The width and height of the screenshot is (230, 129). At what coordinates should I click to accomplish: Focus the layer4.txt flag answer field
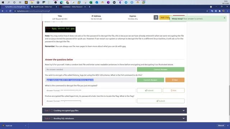click(x=90, y=101)
